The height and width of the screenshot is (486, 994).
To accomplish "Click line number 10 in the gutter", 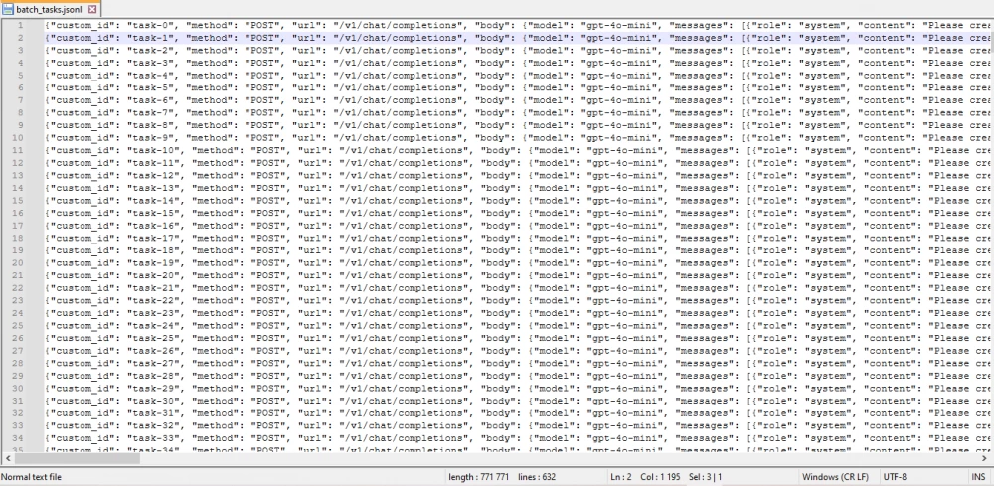I will (19, 137).
